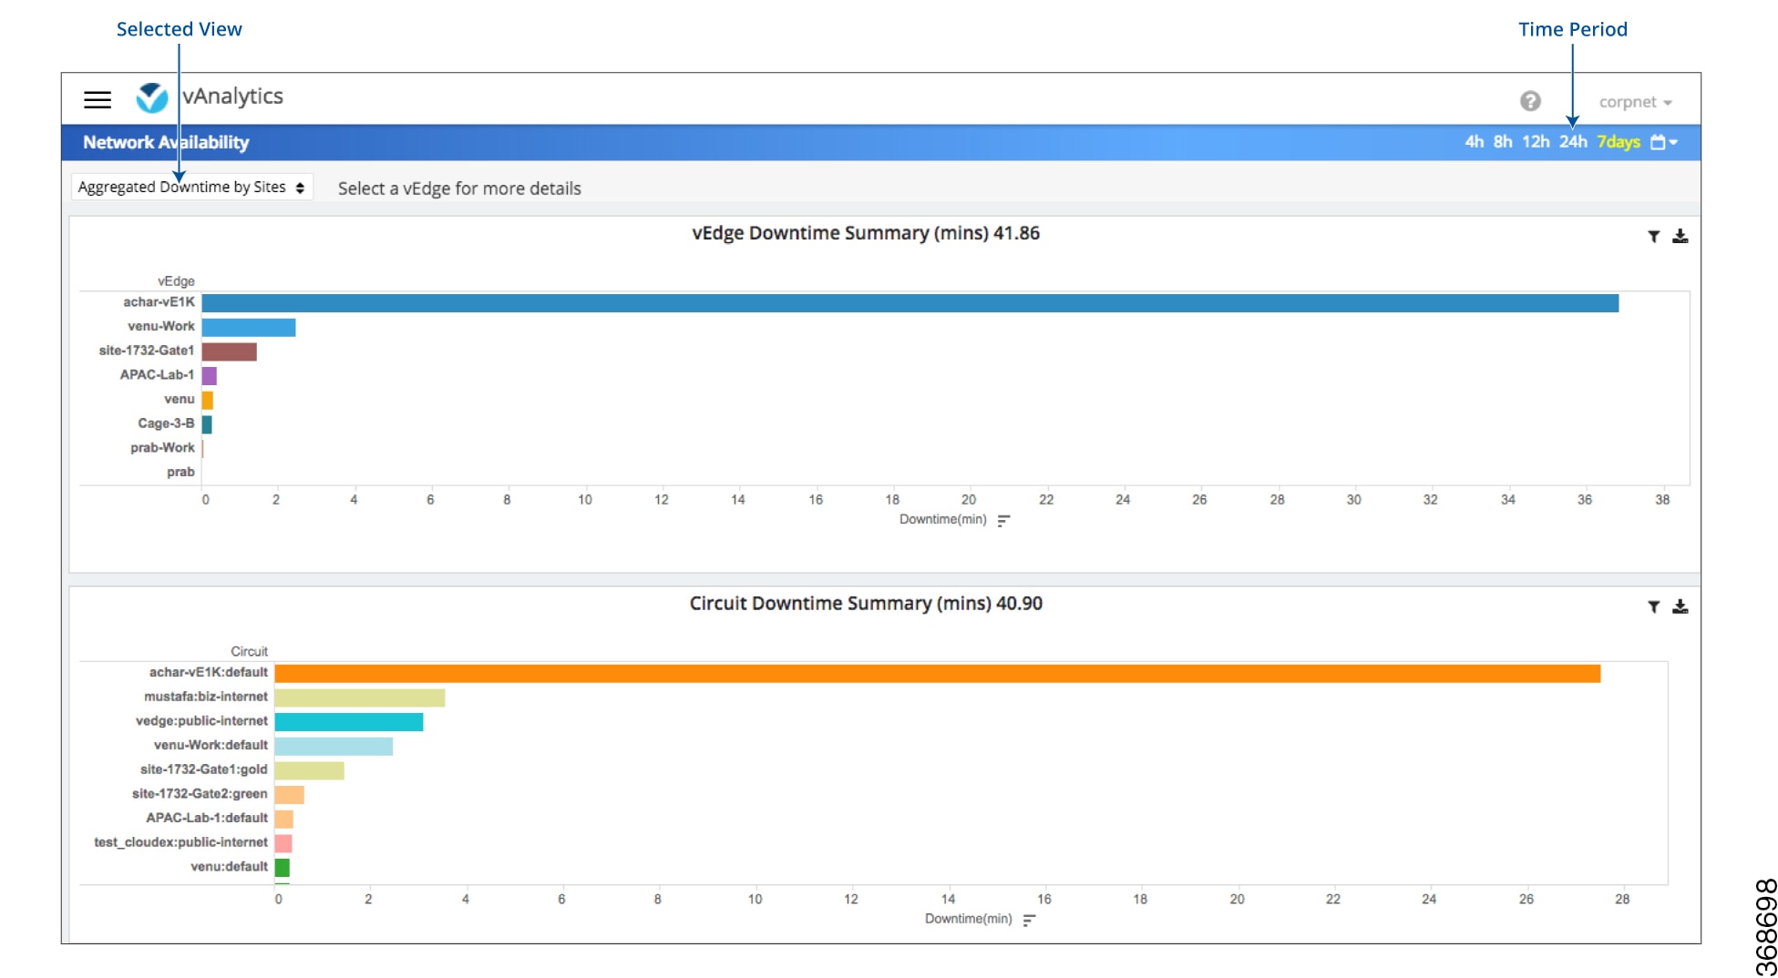1778x978 pixels.
Task: Click the Cage-3-B vEdge label
Action: (166, 423)
